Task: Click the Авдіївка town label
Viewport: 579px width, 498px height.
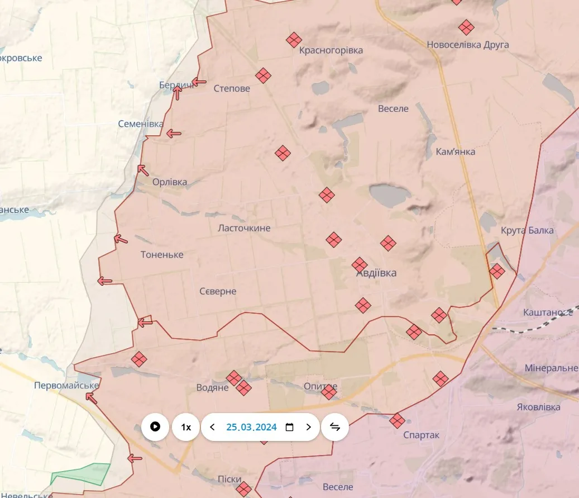Action: click(376, 274)
